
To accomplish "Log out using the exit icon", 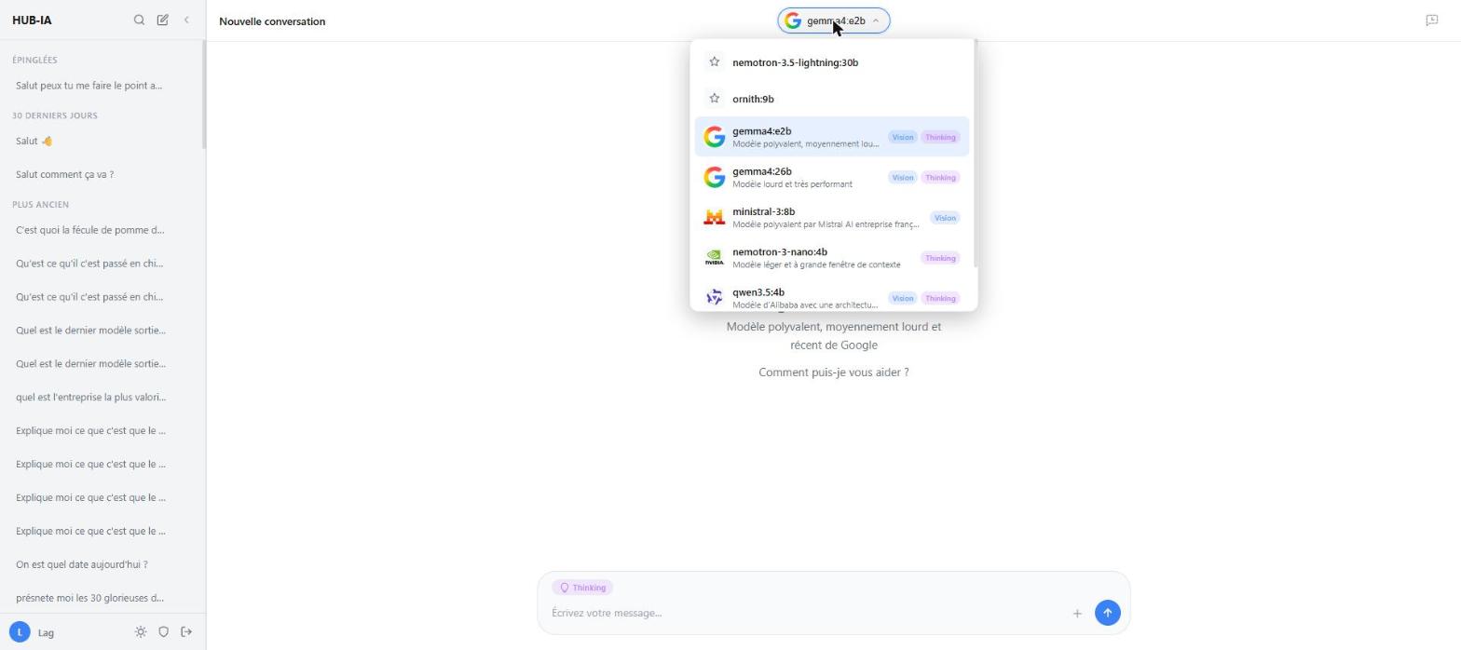I will (x=186, y=632).
